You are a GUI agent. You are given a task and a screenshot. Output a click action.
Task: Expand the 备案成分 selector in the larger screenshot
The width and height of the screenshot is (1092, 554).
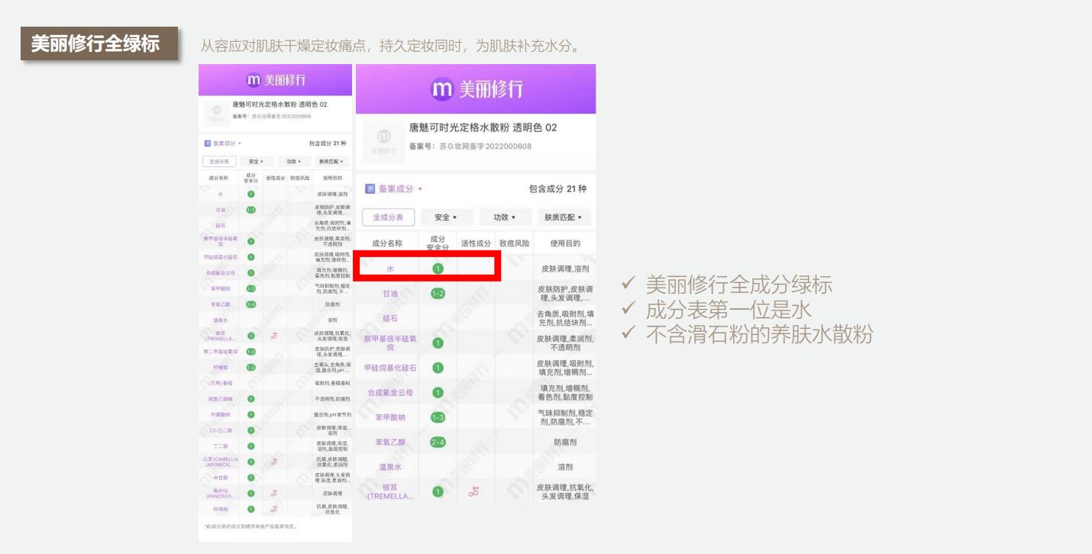click(x=420, y=189)
